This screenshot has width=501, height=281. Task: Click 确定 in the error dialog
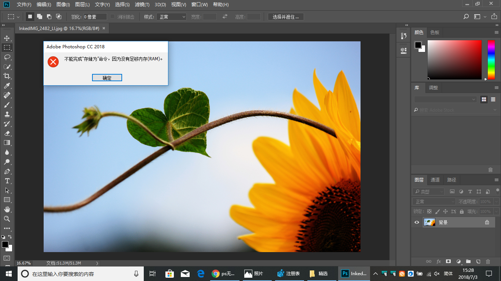point(107,78)
